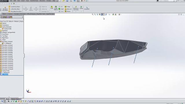Switch to the Sketch ribbon tab

(x=4, y=14)
